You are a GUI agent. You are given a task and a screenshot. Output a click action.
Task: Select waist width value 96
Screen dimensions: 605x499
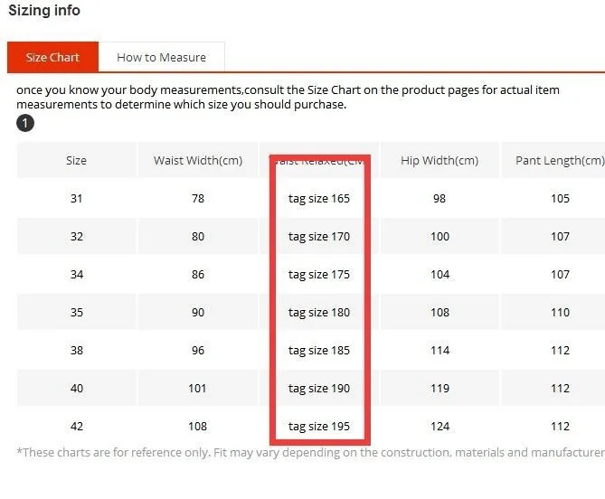point(198,351)
